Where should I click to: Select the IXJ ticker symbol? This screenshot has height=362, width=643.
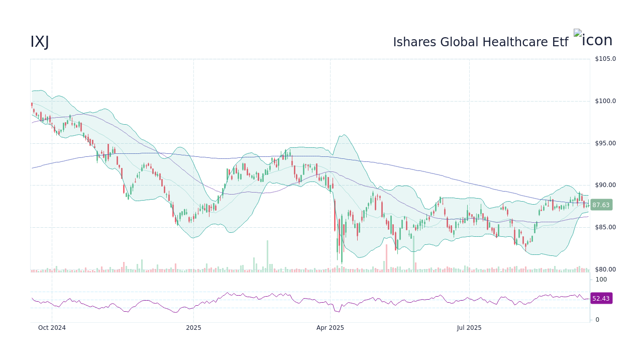pos(40,42)
